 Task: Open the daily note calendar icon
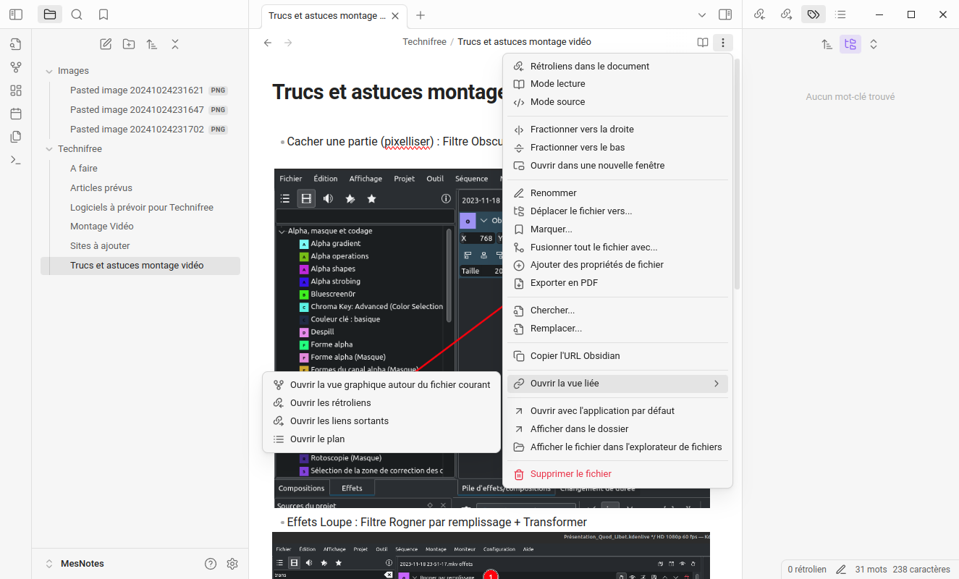(x=16, y=114)
